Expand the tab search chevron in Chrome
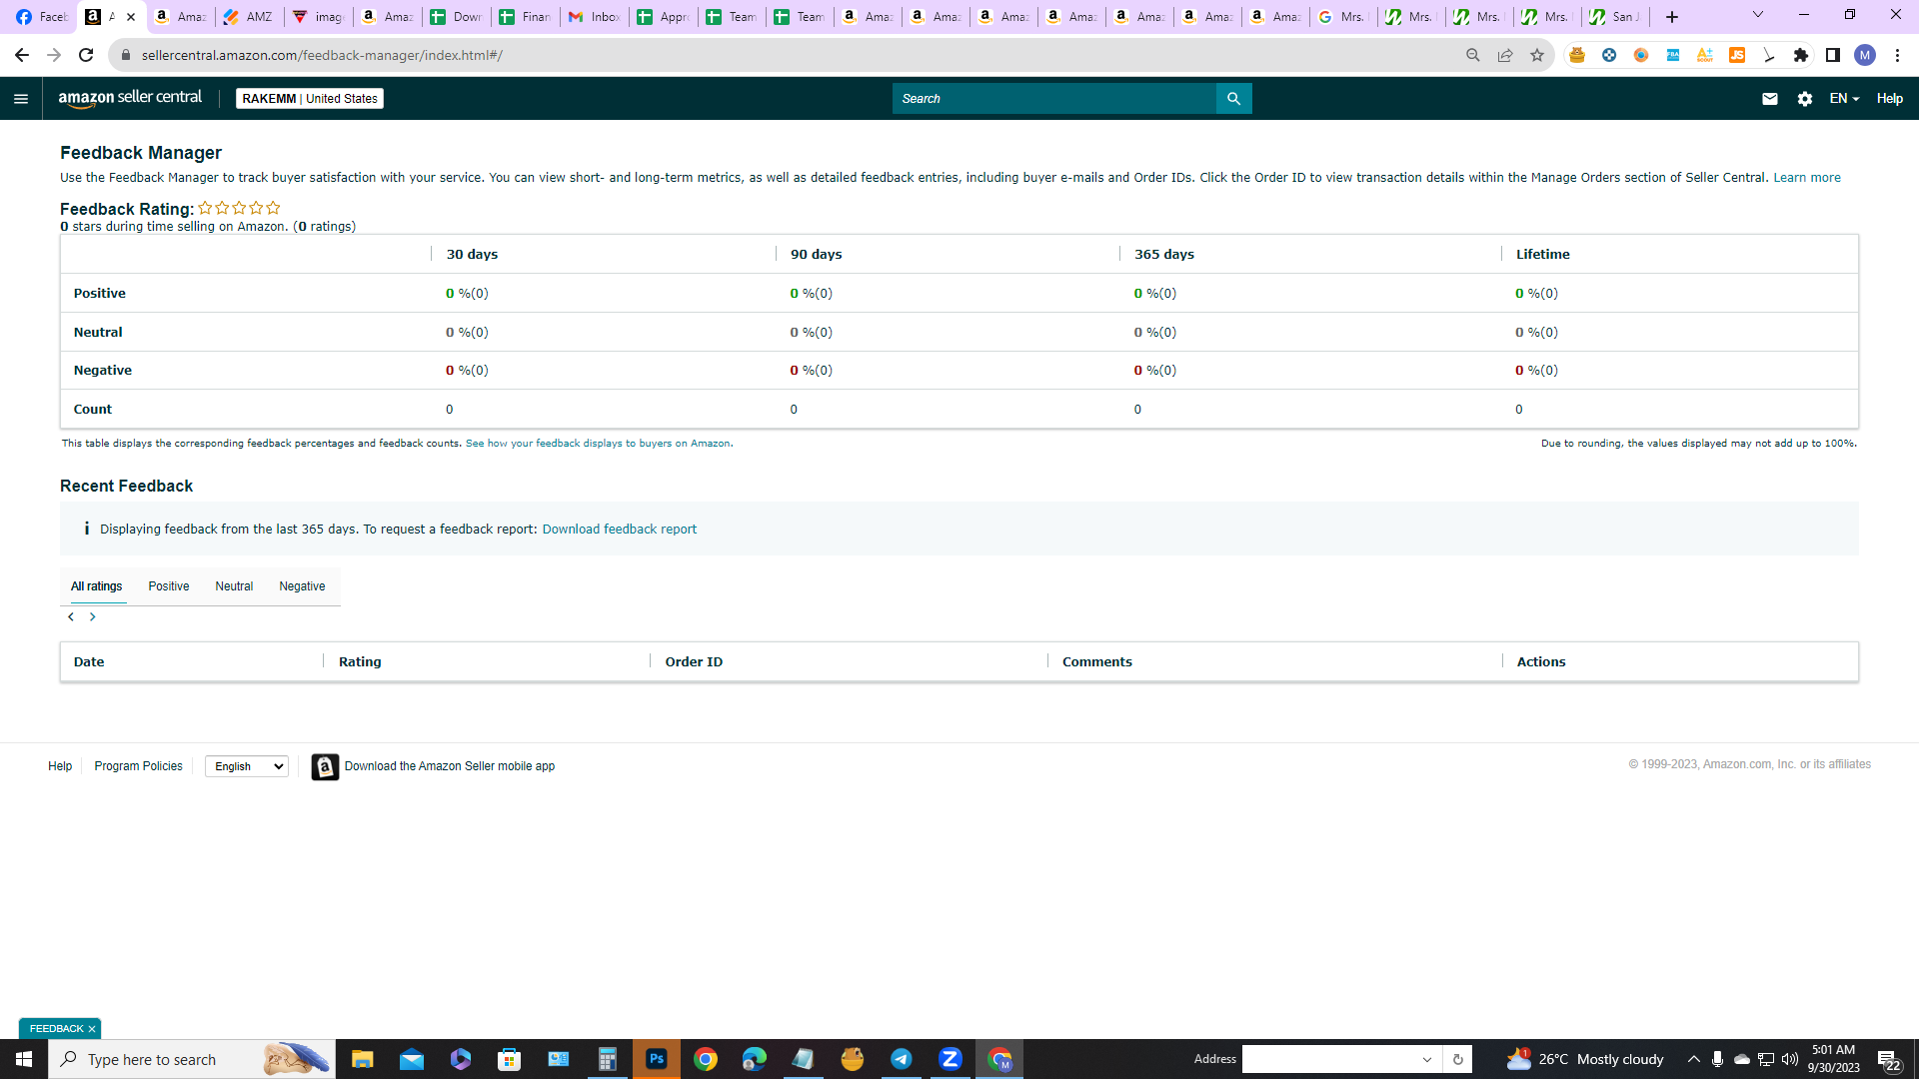1919x1079 pixels. (x=1758, y=15)
